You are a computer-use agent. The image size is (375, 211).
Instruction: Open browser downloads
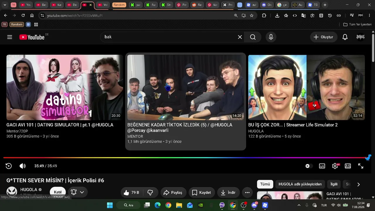(277, 16)
